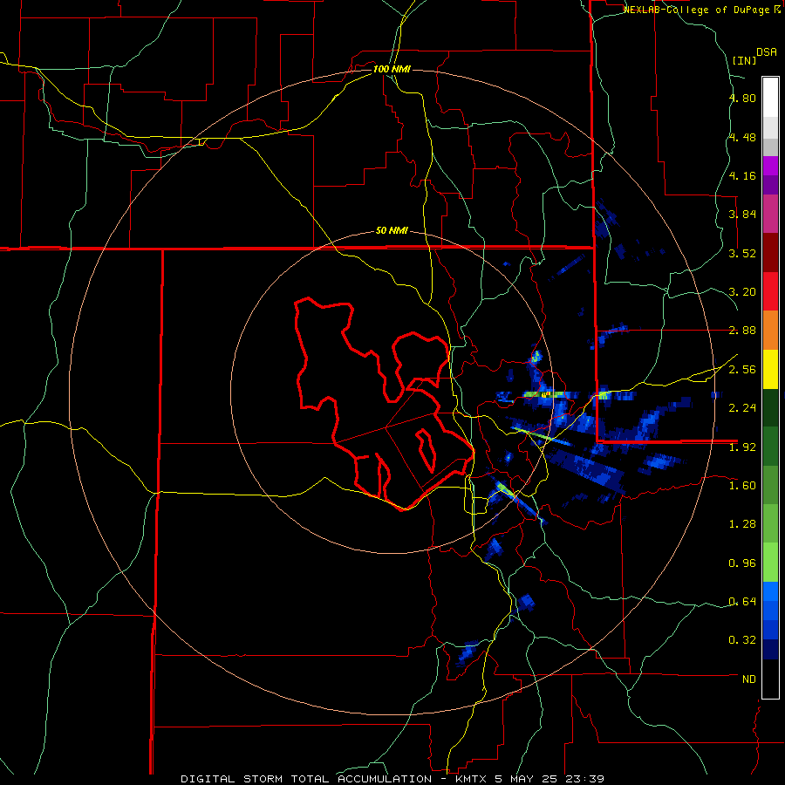This screenshot has height=785, width=785.
Task: Click the 1.28 scale value
Action: coord(742,524)
